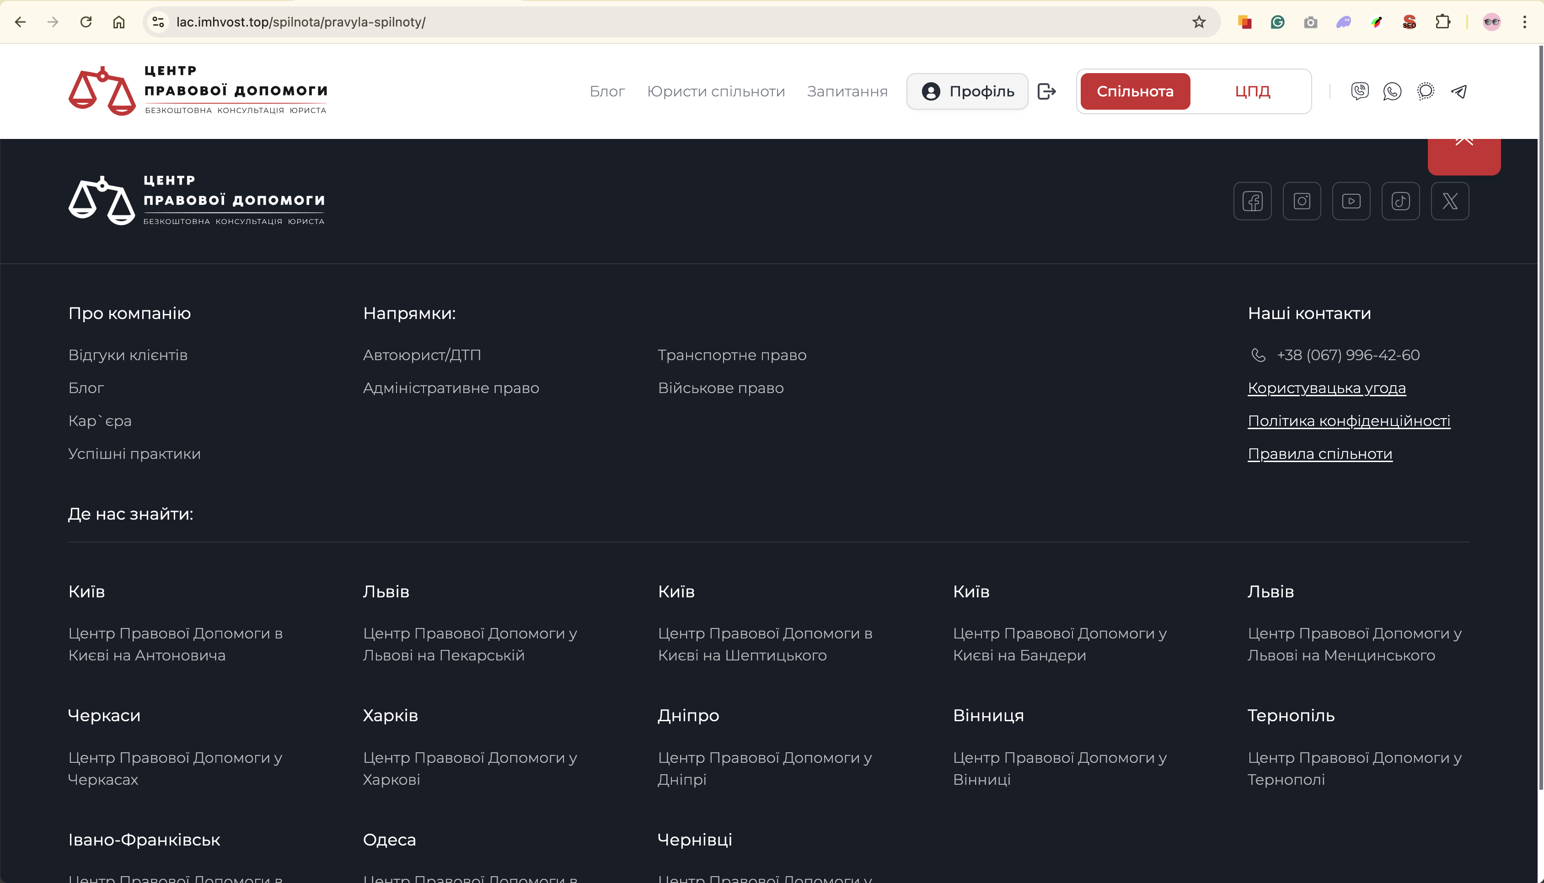Bookmark this page with the star icon
Screen dimensions: 1544x883
1199,22
